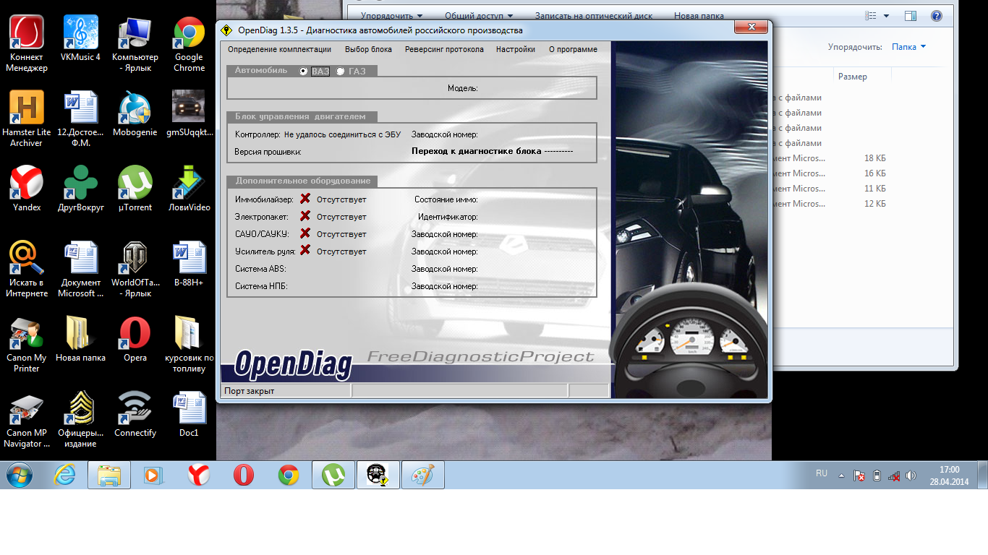Open Canon My Printer desktop icon
This screenshot has width=988, height=555.
pyautogui.click(x=27, y=345)
